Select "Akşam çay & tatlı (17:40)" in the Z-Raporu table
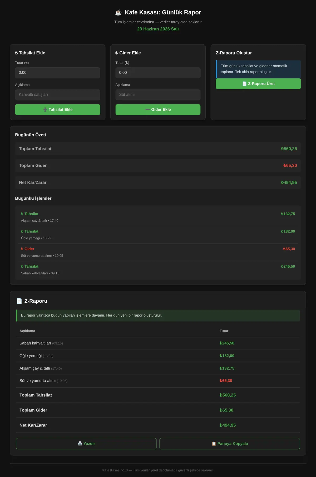Viewport: 316px width, 477px height. (x=41, y=368)
